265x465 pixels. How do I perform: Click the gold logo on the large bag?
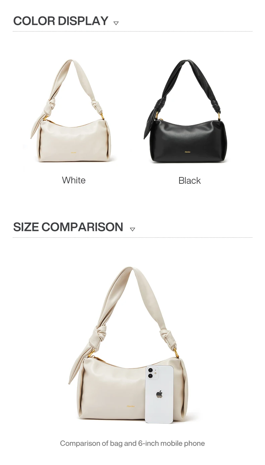pos(131,406)
